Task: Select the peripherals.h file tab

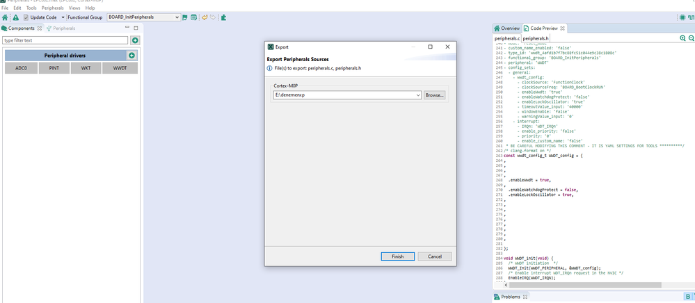Action: (536, 38)
